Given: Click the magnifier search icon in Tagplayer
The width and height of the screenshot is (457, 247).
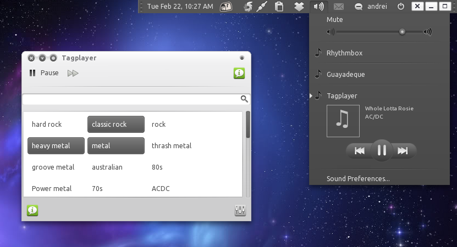Looking at the screenshot, I should pos(244,99).
